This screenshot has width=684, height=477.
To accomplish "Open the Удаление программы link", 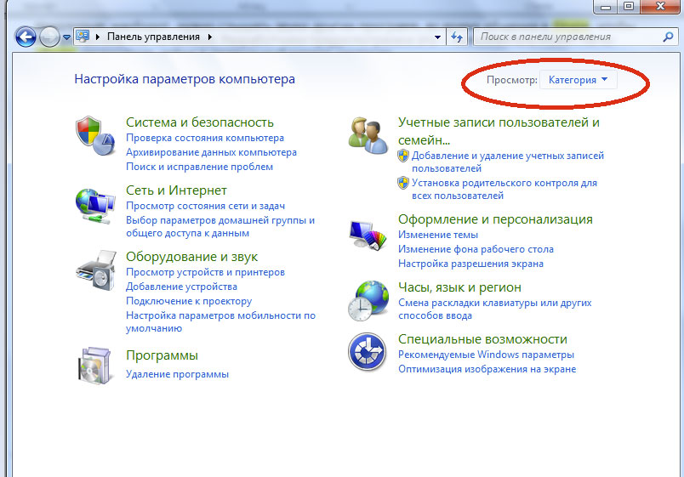I will pyautogui.click(x=177, y=374).
